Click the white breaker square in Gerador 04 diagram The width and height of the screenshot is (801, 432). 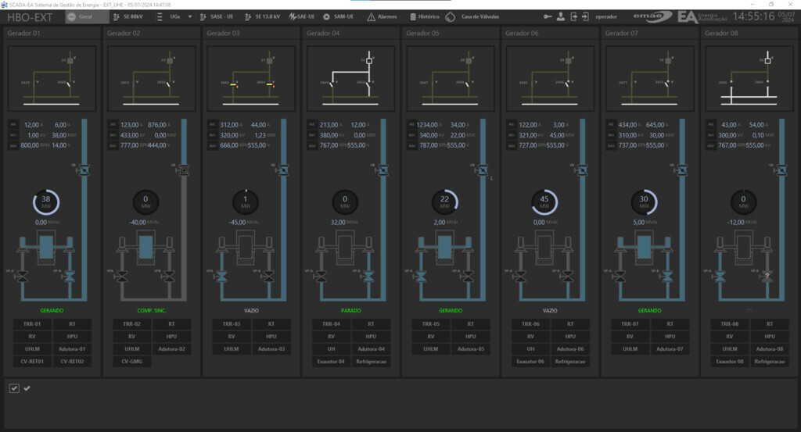point(369,59)
